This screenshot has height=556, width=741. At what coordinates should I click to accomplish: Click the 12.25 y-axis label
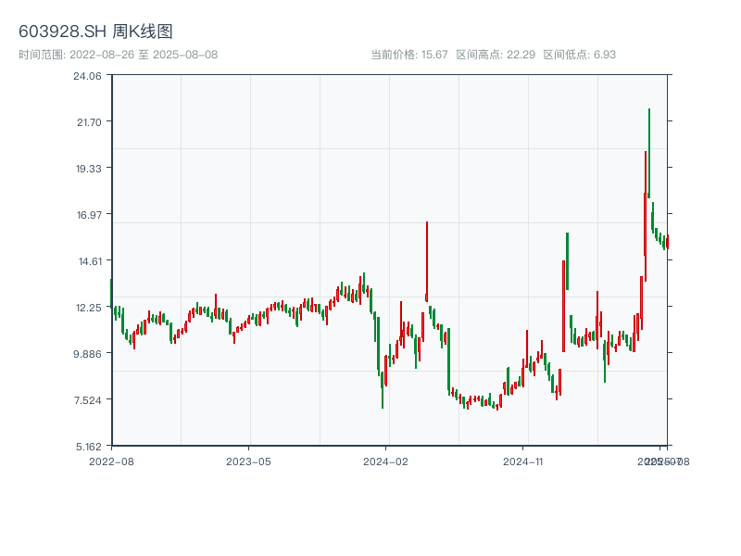(x=88, y=308)
